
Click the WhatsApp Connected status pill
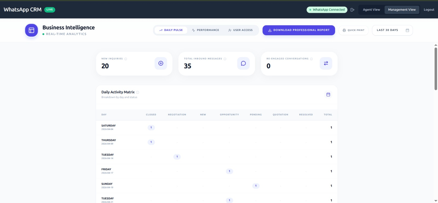coord(327,10)
